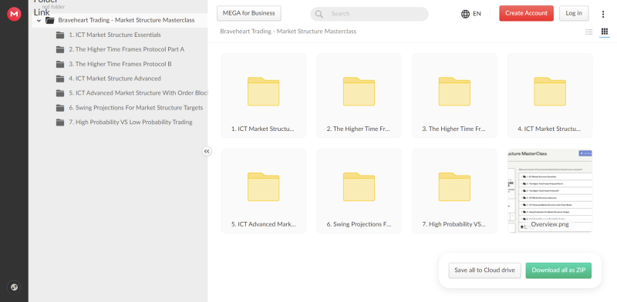Screen dimensions: 617x302
Task: Click the round icon at the bottom of the dark left bar
Action: 14,287
